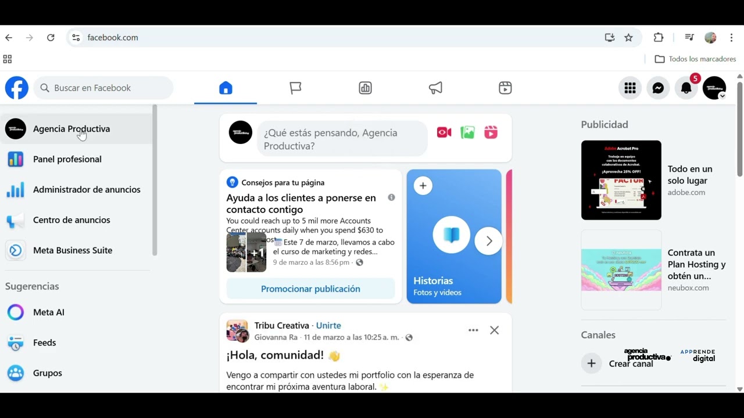Click the page vertical scrollbar thumb

[x=740, y=128]
